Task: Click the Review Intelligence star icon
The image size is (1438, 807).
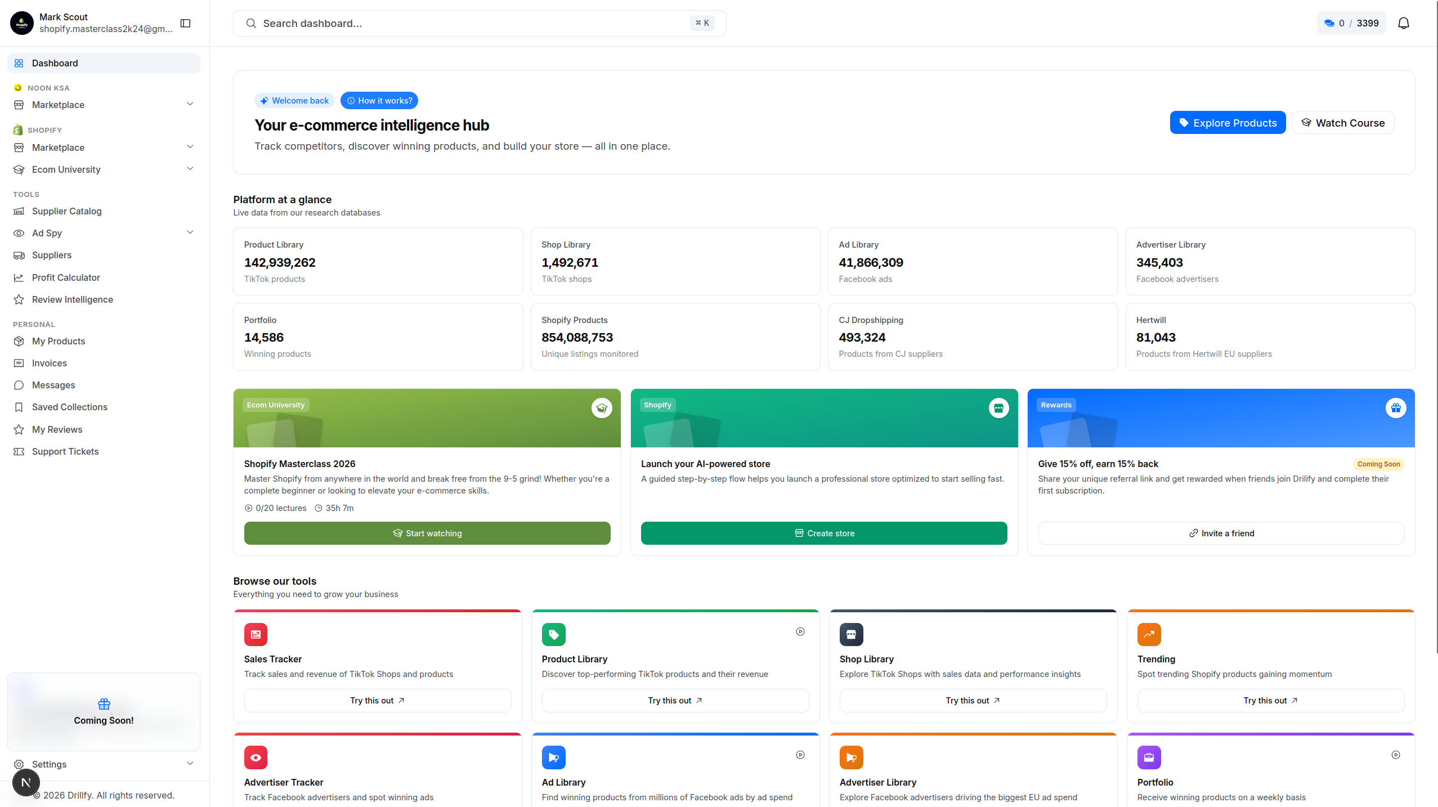Action: (19, 299)
